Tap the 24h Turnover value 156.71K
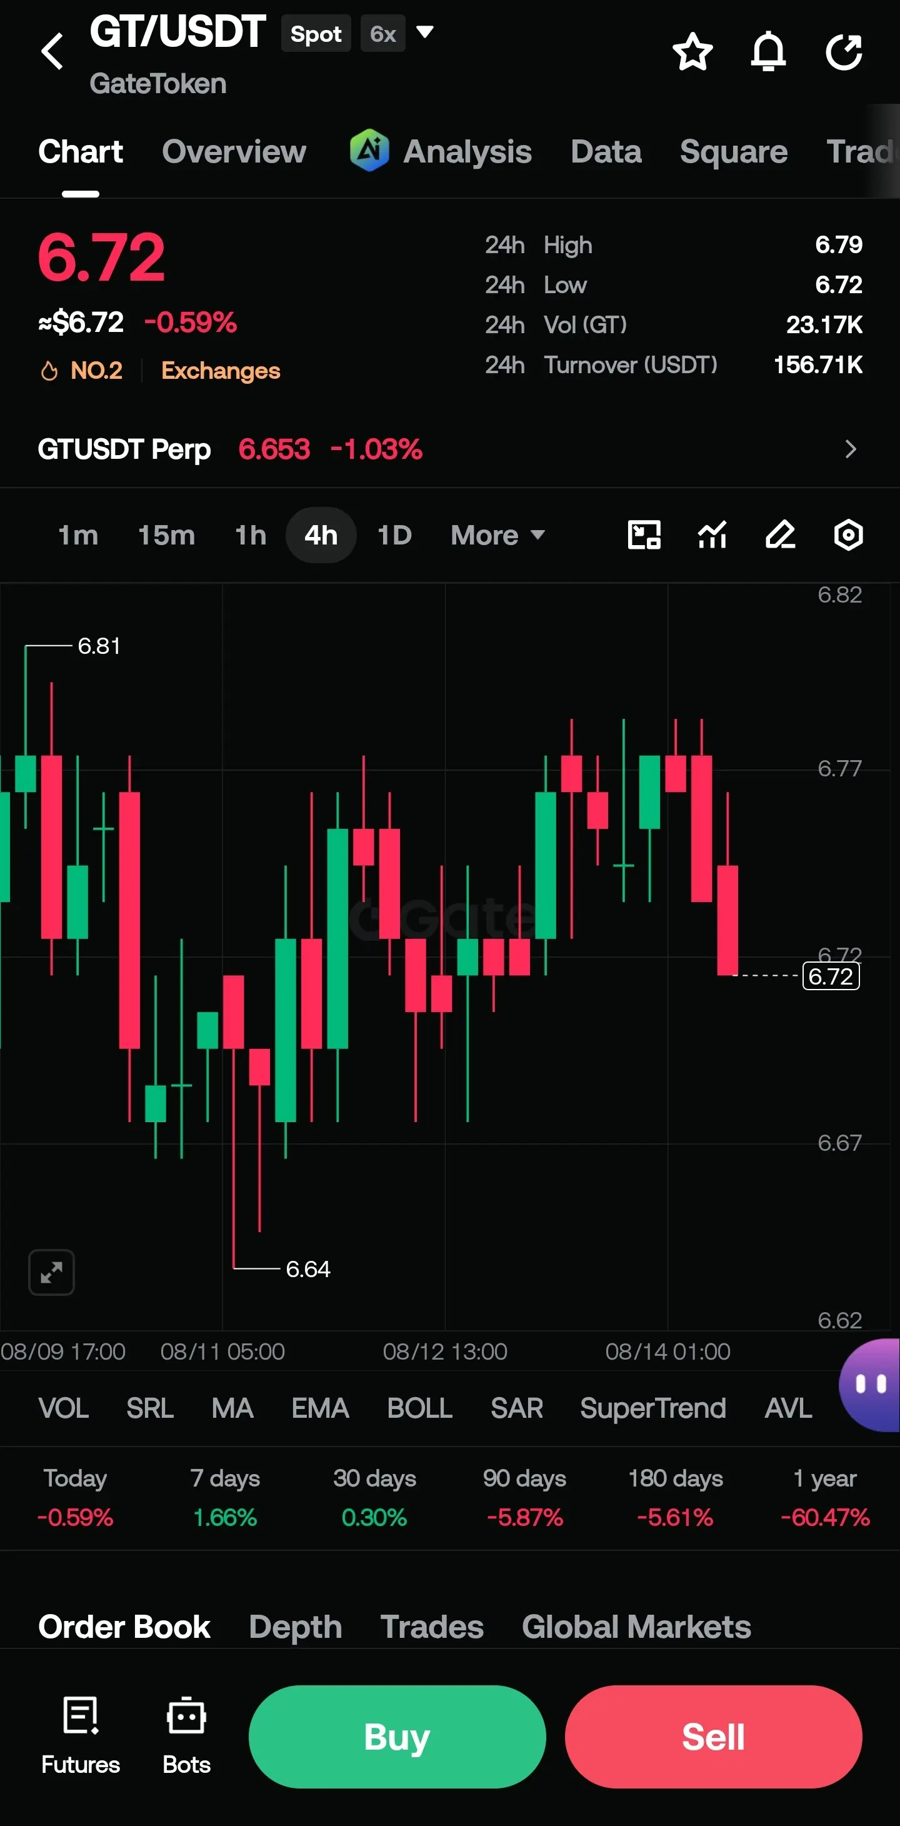Screen dimensions: 900x1826 tap(819, 364)
